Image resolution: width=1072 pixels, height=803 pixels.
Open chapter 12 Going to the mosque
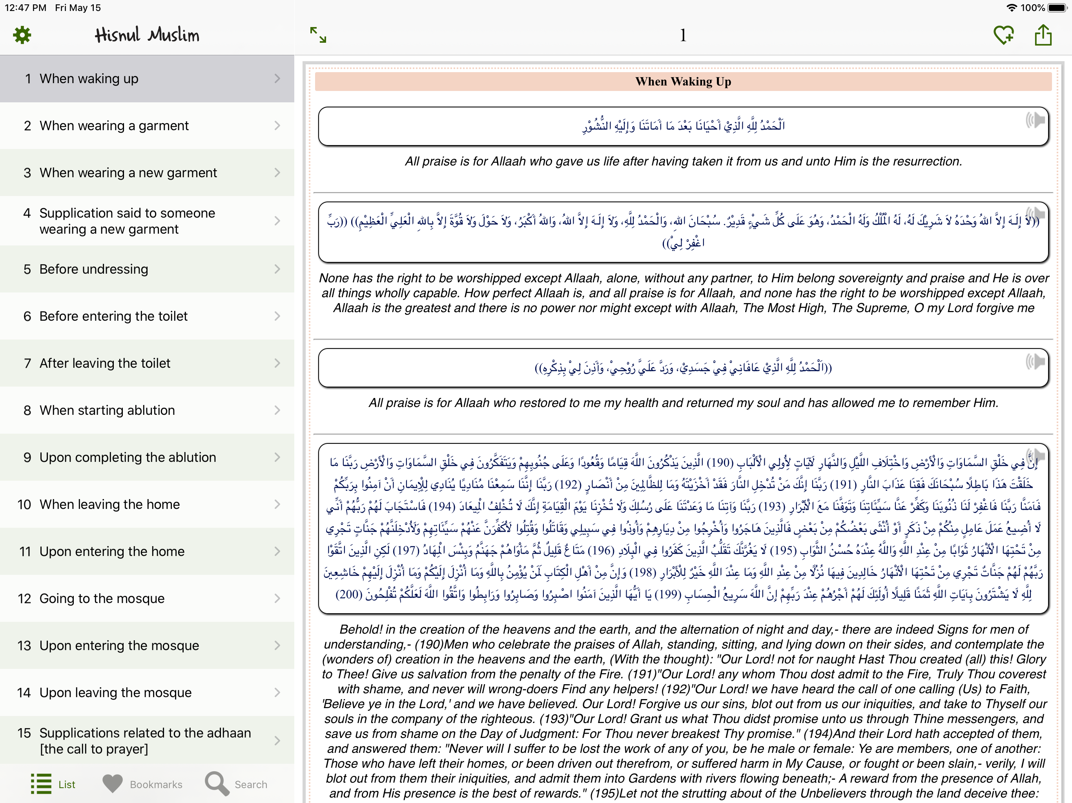tap(147, 599)
